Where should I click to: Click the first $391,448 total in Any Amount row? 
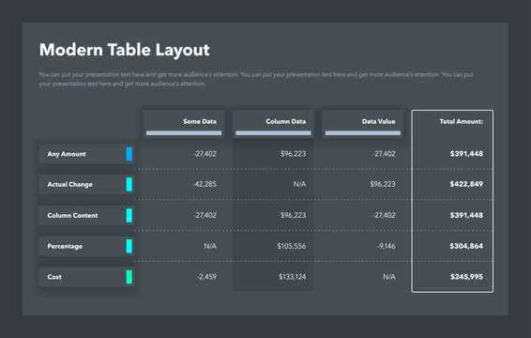[466, 154]
